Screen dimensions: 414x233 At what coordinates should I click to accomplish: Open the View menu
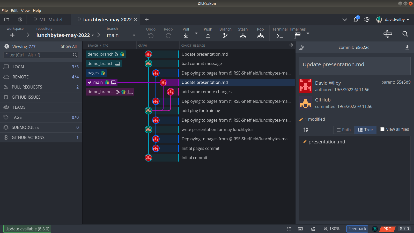coord(25,11)
